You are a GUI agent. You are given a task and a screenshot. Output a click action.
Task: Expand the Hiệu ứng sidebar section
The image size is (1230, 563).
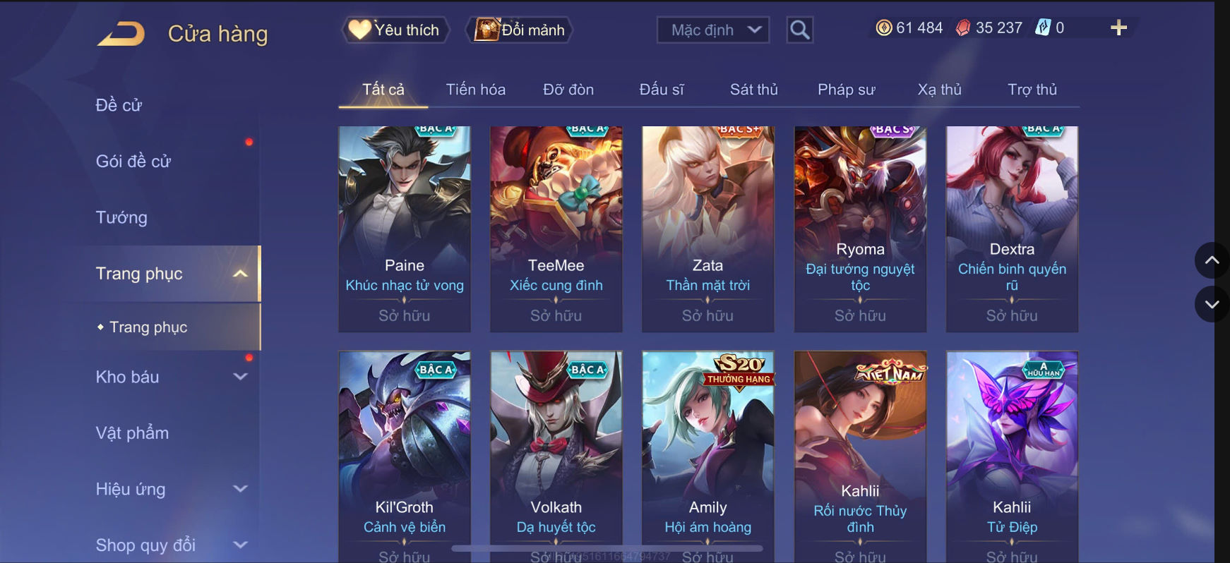[241, 488]
